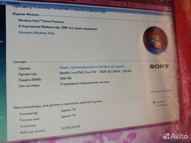This screenshot has width=191, height=143.
Task: Select memory value 2046 МБ
Action: pyautogui.click(x=66, y=78)
